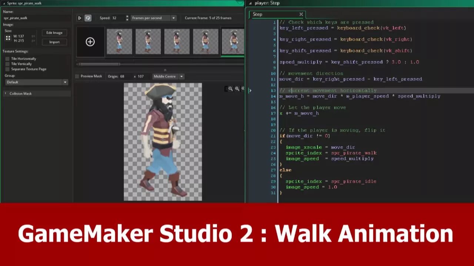Select the second pirate frame thumbnail
This screenshot has height=266, width=474.
(x=148, y=41)
